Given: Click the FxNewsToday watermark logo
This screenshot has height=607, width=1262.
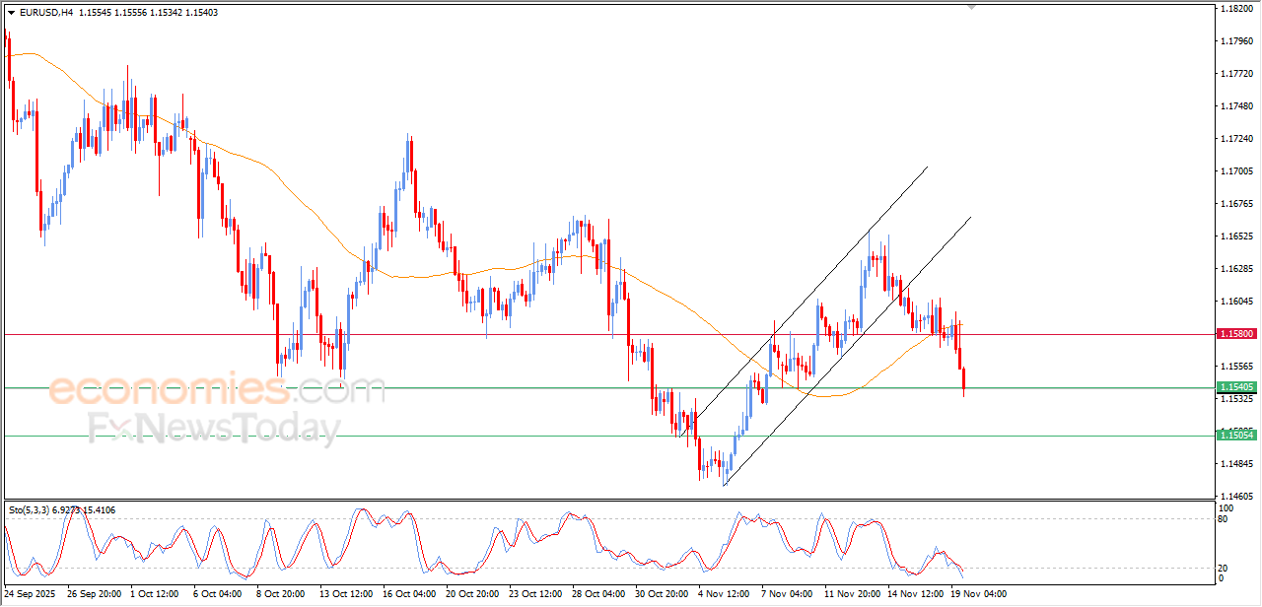Looking at the screenshot, I should click(x=214, y=429).
